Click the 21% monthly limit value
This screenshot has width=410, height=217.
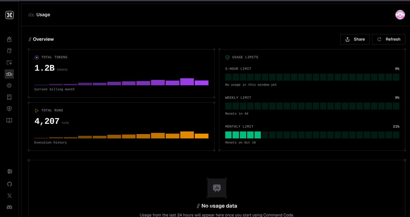point(396,127)
